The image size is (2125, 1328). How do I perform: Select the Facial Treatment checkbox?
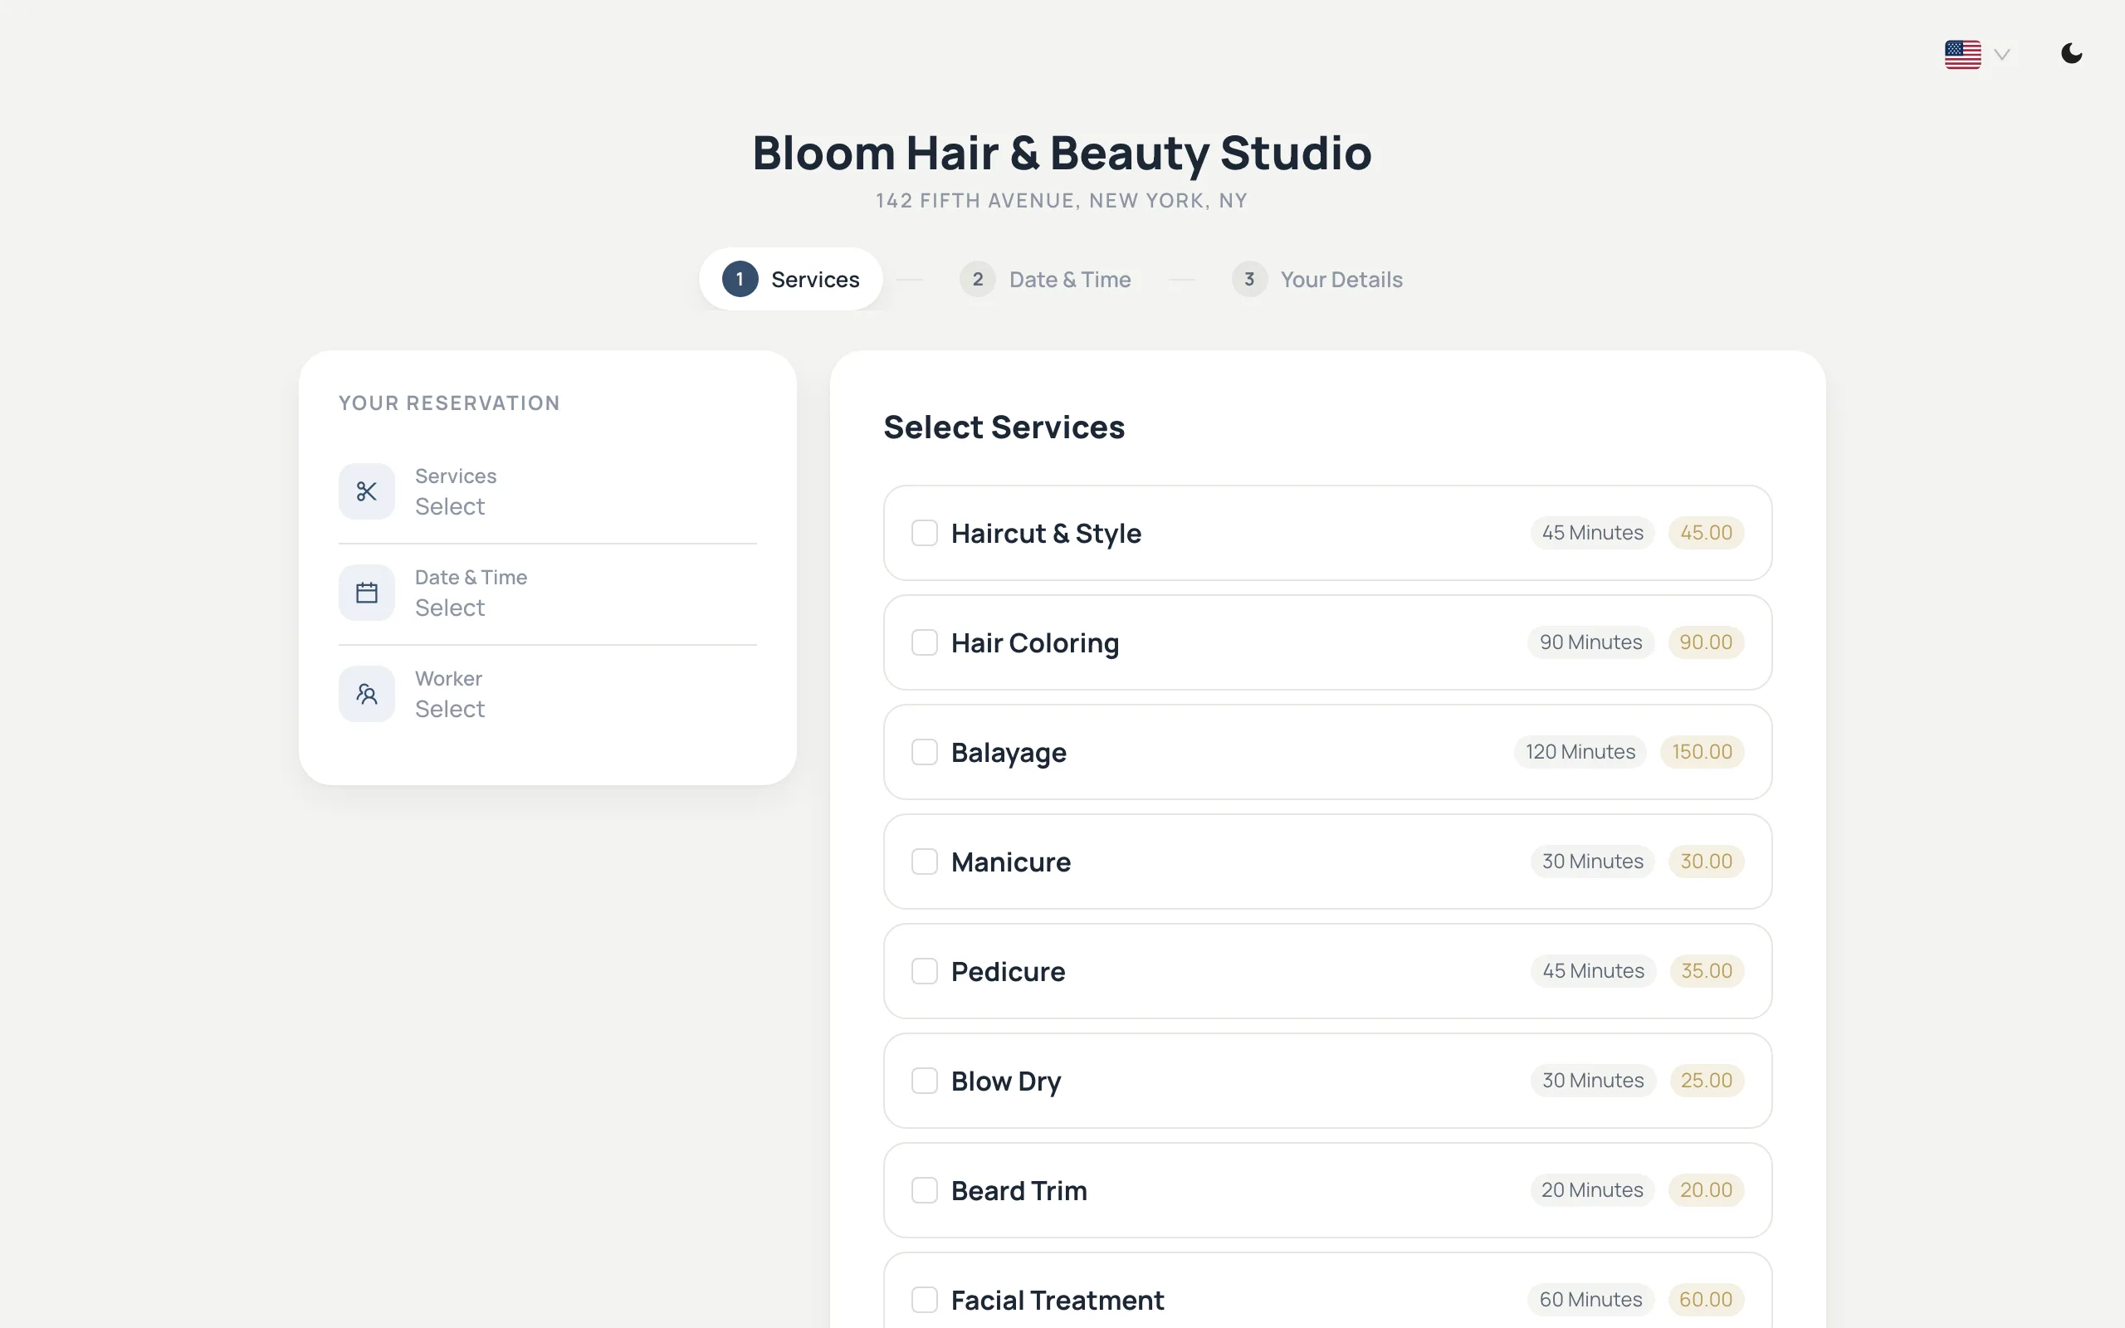tap(925, 1300)
